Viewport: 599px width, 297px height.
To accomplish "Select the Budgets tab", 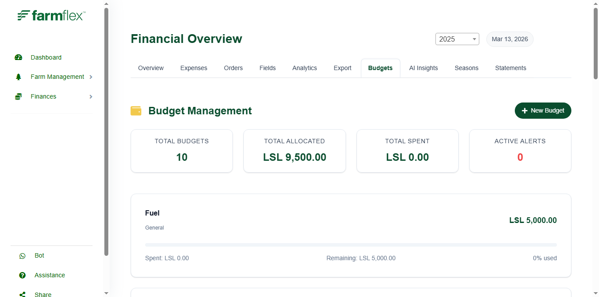I will click(381, 68).
